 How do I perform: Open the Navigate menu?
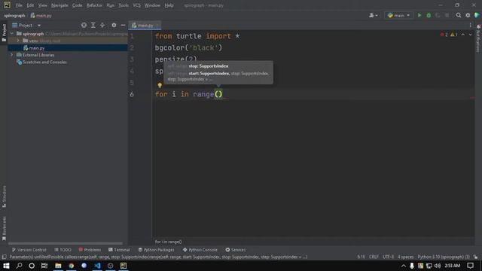(59, 5)
